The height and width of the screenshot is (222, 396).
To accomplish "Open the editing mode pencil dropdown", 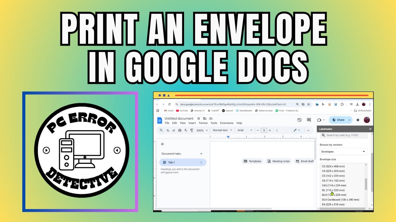I will click(297, 130).
